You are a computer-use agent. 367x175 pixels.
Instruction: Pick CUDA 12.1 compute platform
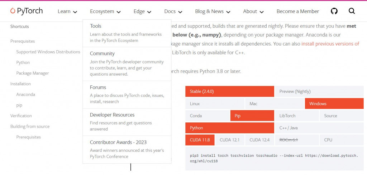pos(229,140)
